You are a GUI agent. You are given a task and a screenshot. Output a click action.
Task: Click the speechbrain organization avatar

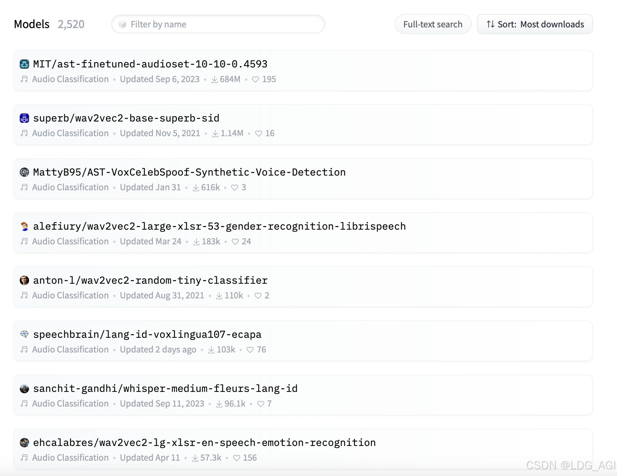(x=24, y=334)
